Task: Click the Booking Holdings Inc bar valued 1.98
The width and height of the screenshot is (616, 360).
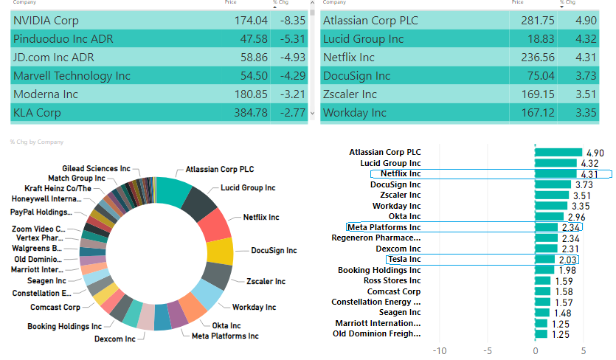Action: click(544, 270)
